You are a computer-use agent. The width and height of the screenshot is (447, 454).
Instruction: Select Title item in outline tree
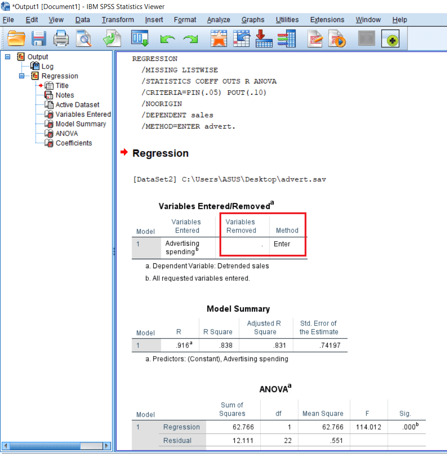coord(62,86)
